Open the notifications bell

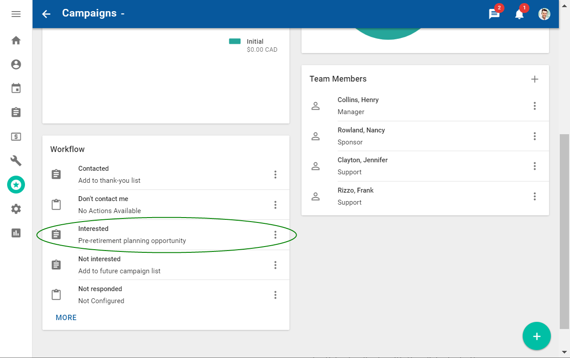coord(519,14)
